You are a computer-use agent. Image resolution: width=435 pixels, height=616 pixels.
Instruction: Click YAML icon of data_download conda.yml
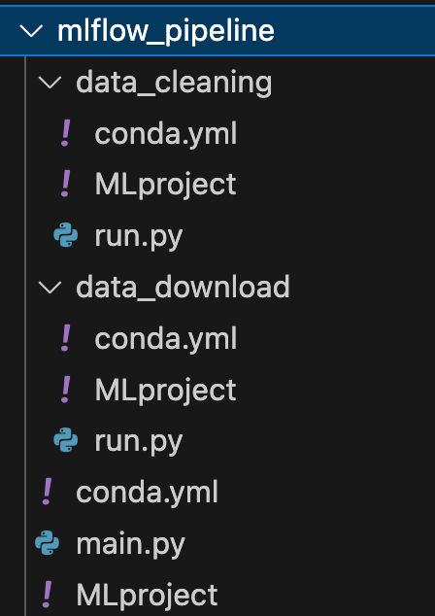66,338
